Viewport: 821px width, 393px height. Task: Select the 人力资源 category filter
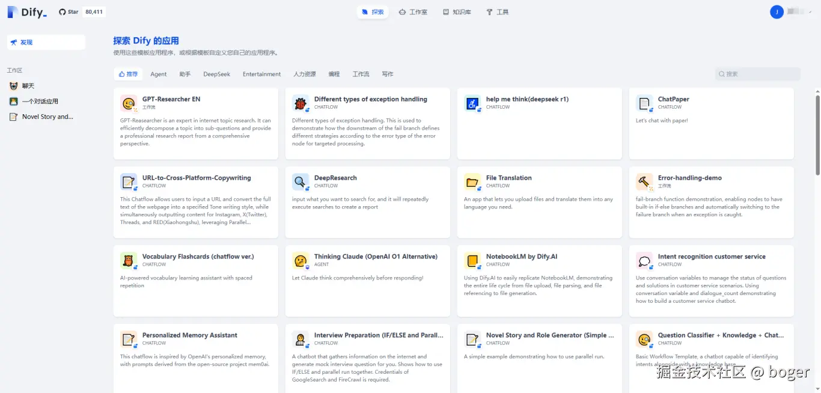305,74
